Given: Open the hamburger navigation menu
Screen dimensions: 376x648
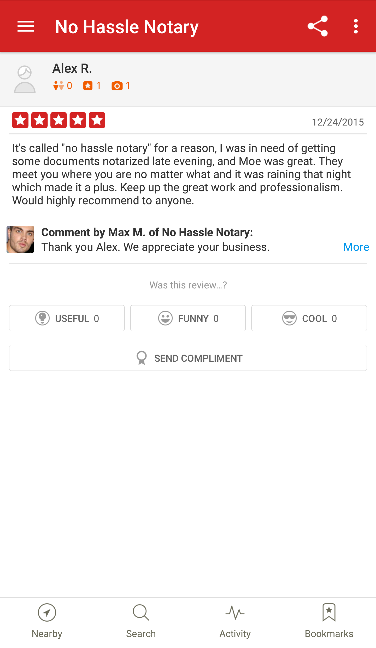Looking at the screenshot, I should (x=26, y=26).
